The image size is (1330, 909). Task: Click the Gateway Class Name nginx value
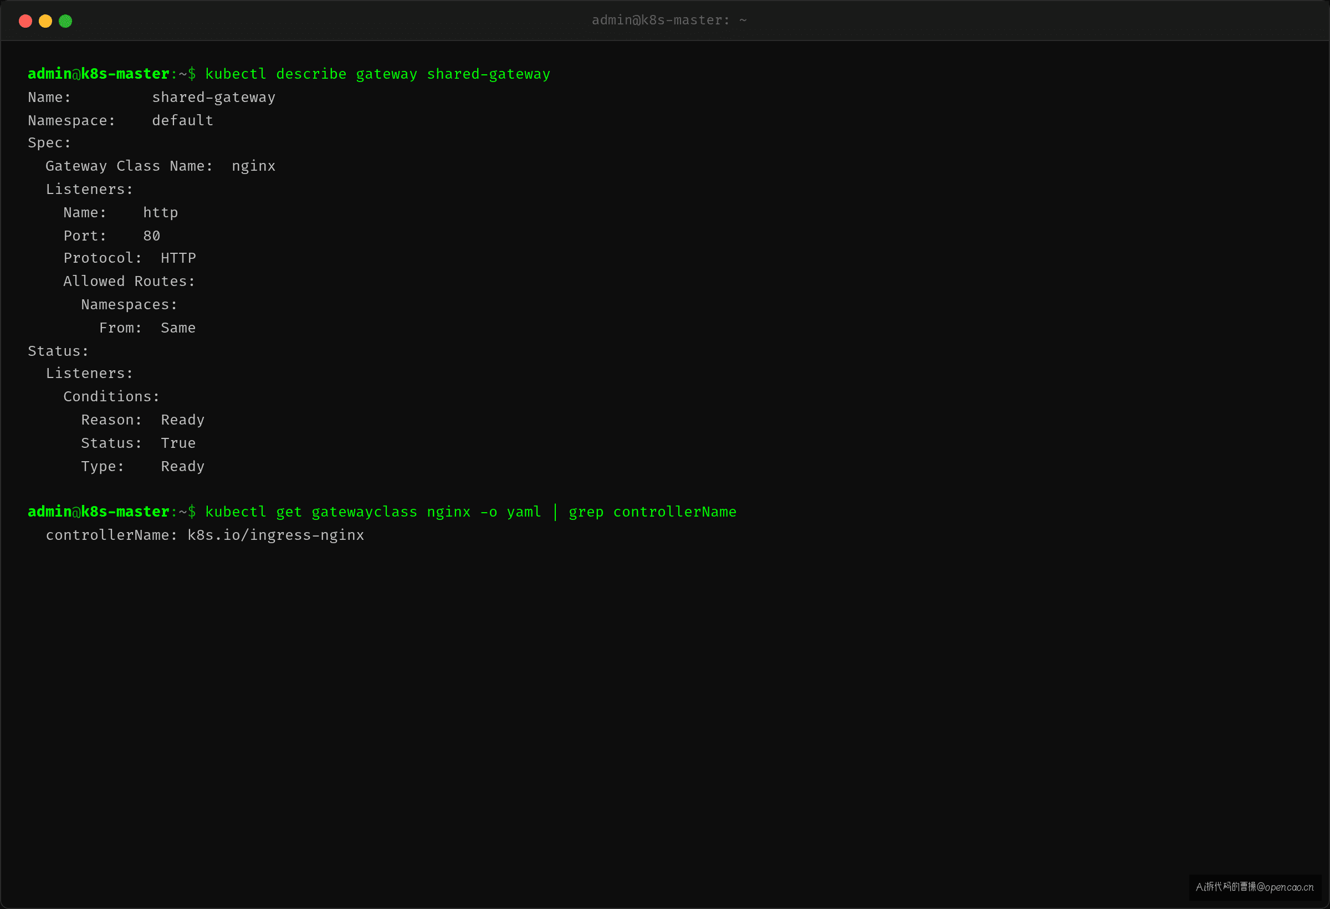(253, 166)
